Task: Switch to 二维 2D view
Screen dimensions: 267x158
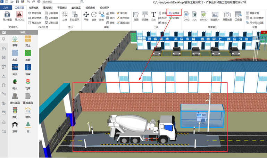Action: (65, 16)
